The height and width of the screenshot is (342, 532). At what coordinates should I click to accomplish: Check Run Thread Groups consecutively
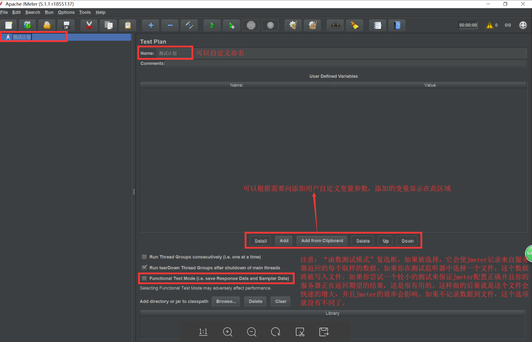point(144,257)
